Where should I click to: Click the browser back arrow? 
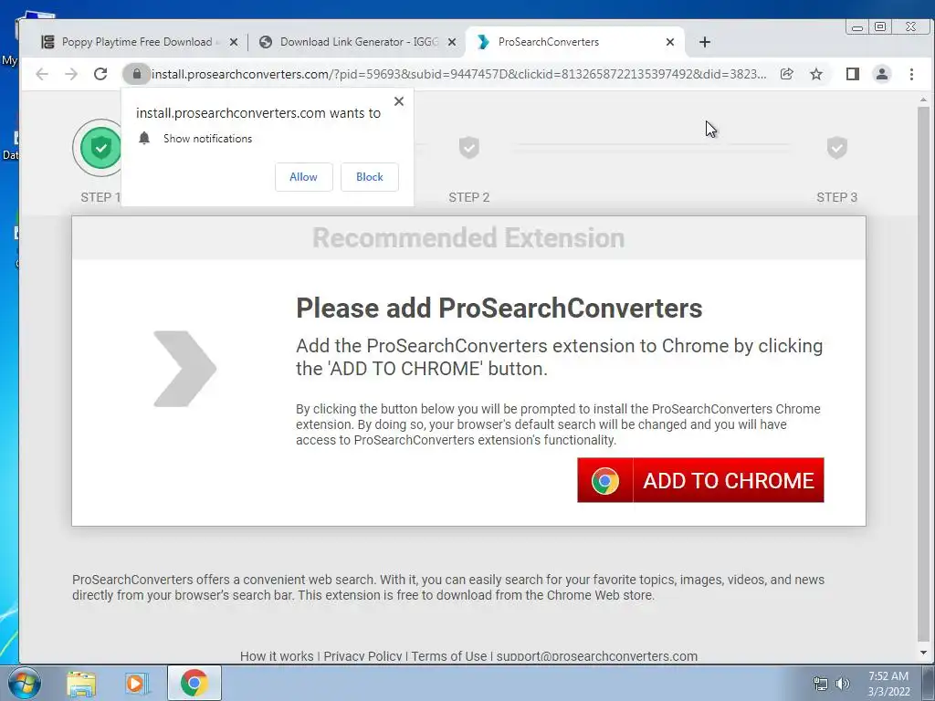tap(42, 74)
